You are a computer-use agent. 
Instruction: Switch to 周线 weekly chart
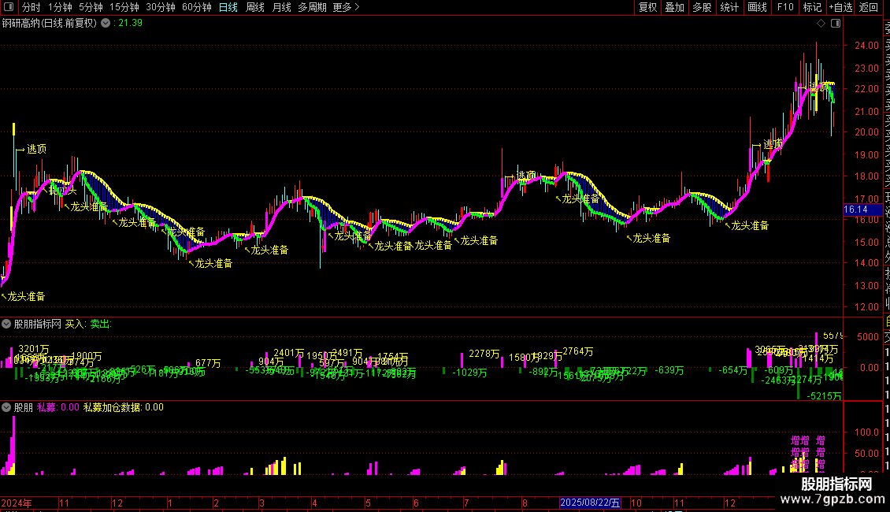point(255,7)
